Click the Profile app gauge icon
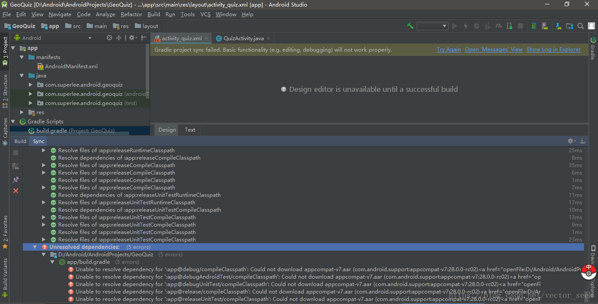Screen dimensions: 598x304 [x=498, y=26]
